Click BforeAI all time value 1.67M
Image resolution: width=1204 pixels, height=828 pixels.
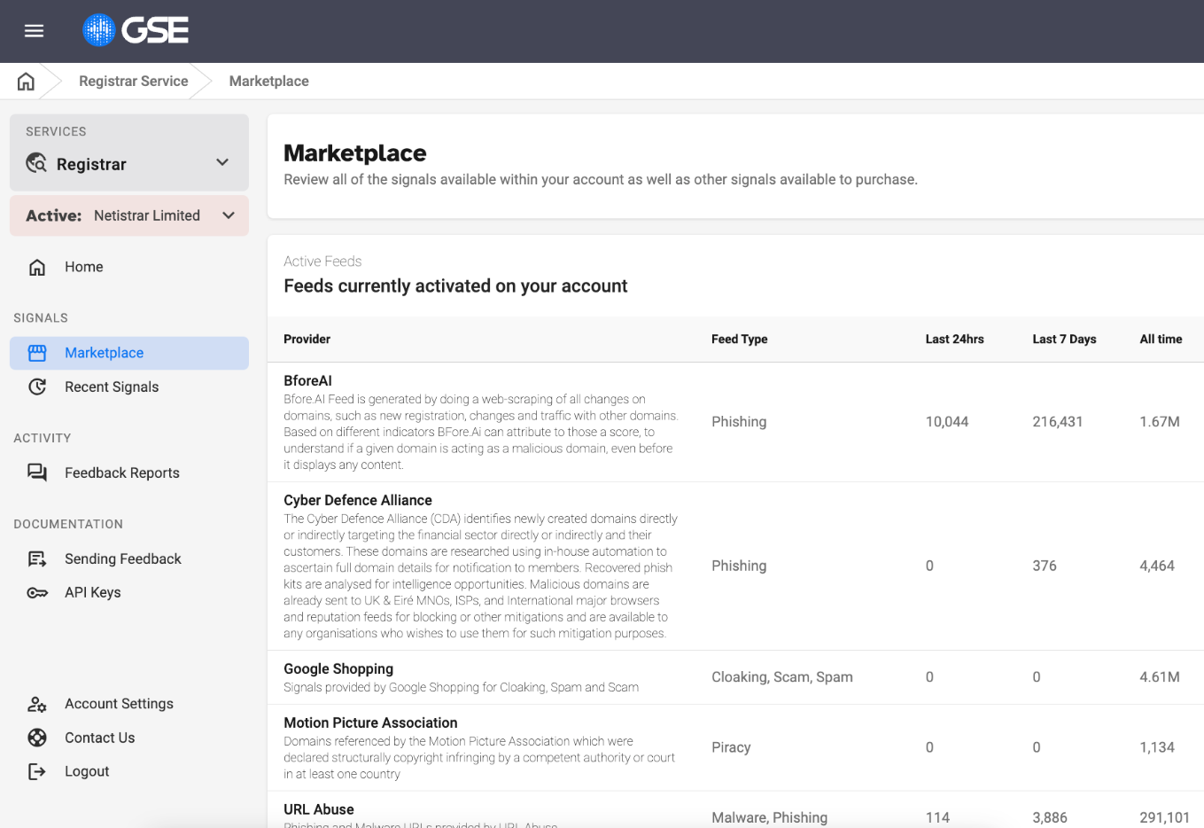click(1160, 422)
